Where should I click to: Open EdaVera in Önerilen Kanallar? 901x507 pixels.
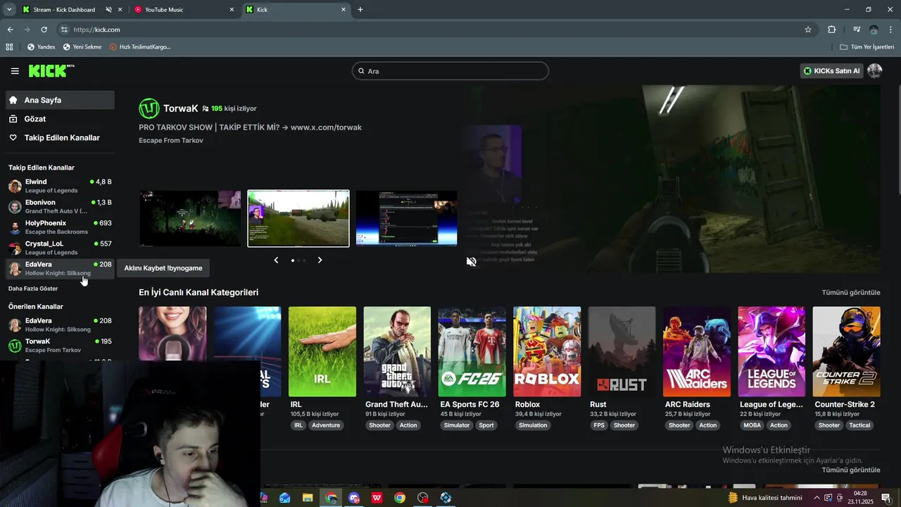(x=60, y=325)
